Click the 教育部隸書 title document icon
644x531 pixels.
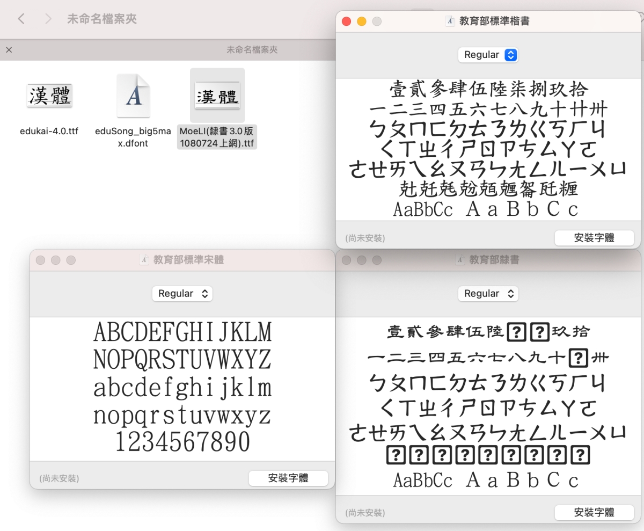[x=460, y=260]
